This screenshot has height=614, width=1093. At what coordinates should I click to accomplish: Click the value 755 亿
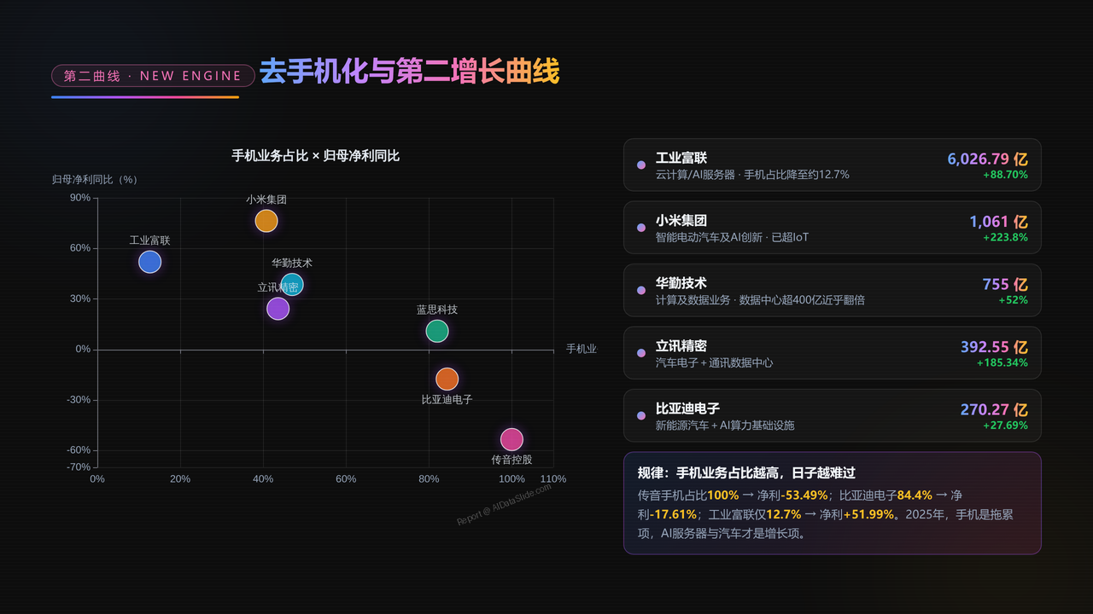tap(1005, 285)
